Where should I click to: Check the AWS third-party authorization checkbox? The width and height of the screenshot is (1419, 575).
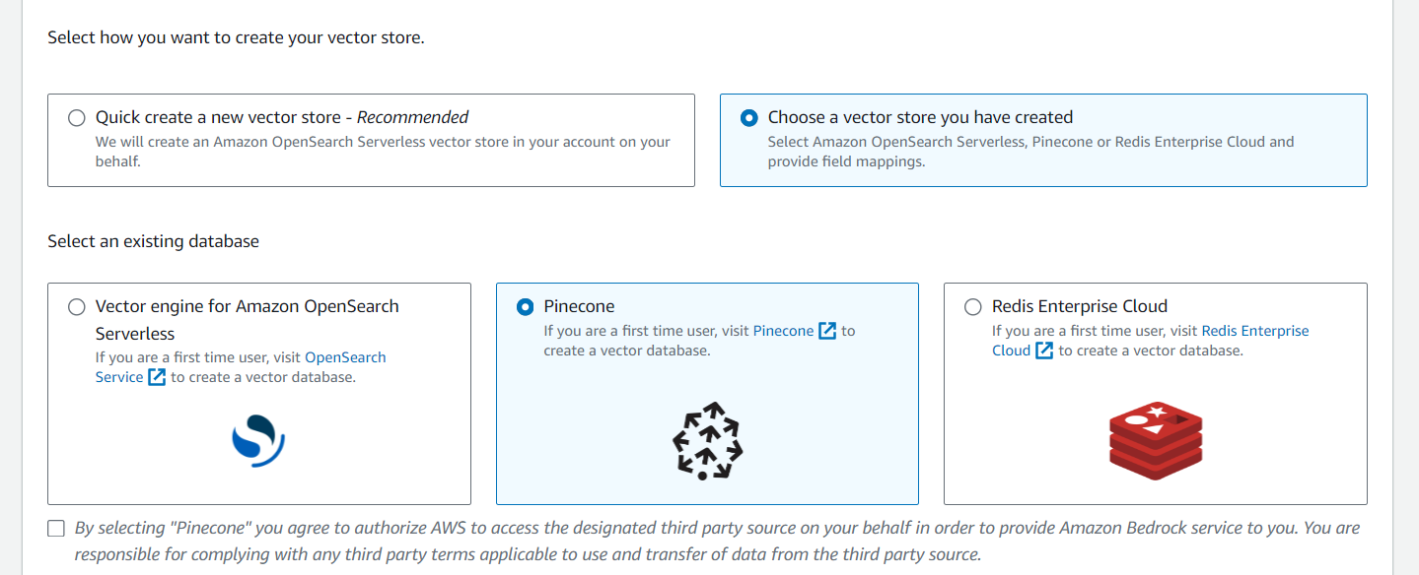pos(56,529)
